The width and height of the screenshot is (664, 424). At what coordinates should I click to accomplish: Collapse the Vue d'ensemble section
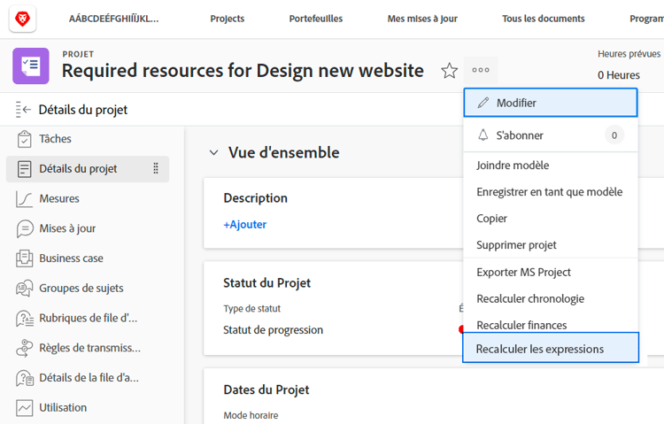[214, 152]
